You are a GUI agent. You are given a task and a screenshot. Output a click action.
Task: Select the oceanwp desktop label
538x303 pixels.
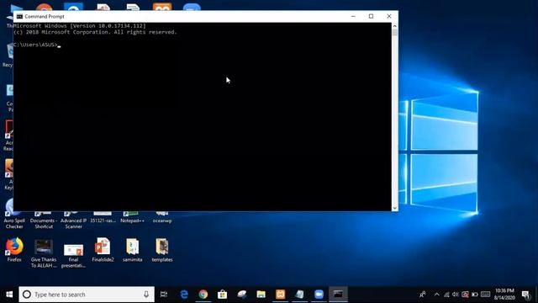[x=162, y=221]
